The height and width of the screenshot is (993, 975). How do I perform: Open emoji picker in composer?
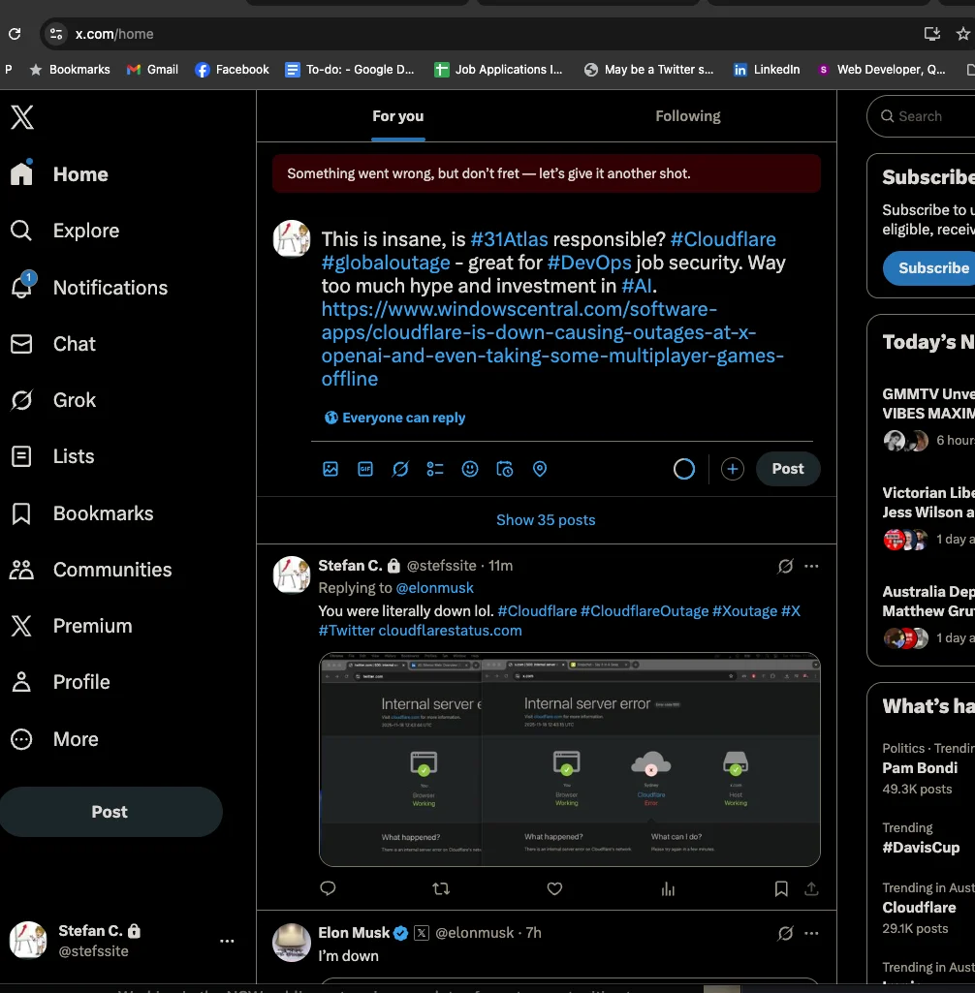click(470, 469)
